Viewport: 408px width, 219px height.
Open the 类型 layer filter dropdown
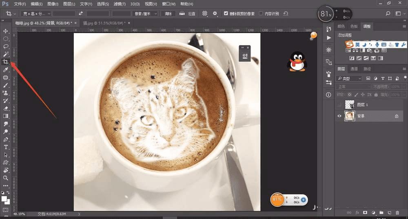coord(349,78)
